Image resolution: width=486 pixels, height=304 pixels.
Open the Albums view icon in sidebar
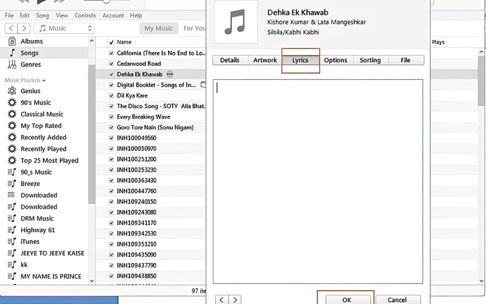[x=12, y=41]
